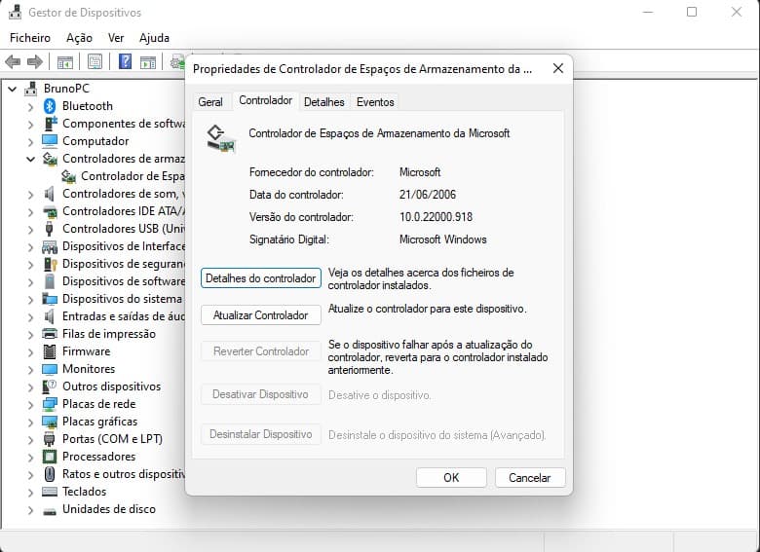Confirm the dialog with OK
The width and height of the screenshot is (760, 552).
451,478
